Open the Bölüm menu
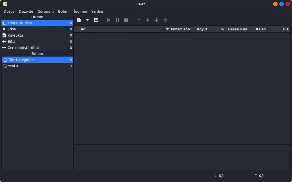Viewport: 292px width, 182px height. pyautogui.click(x=64, y=11)
